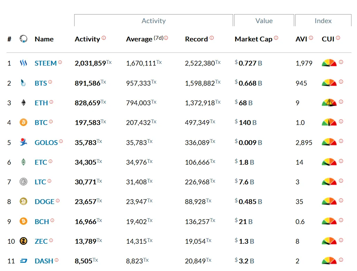This screenshot has width=357, height=271.
Task: Open the DASH coin link
Action: click(x=44, y=261)
